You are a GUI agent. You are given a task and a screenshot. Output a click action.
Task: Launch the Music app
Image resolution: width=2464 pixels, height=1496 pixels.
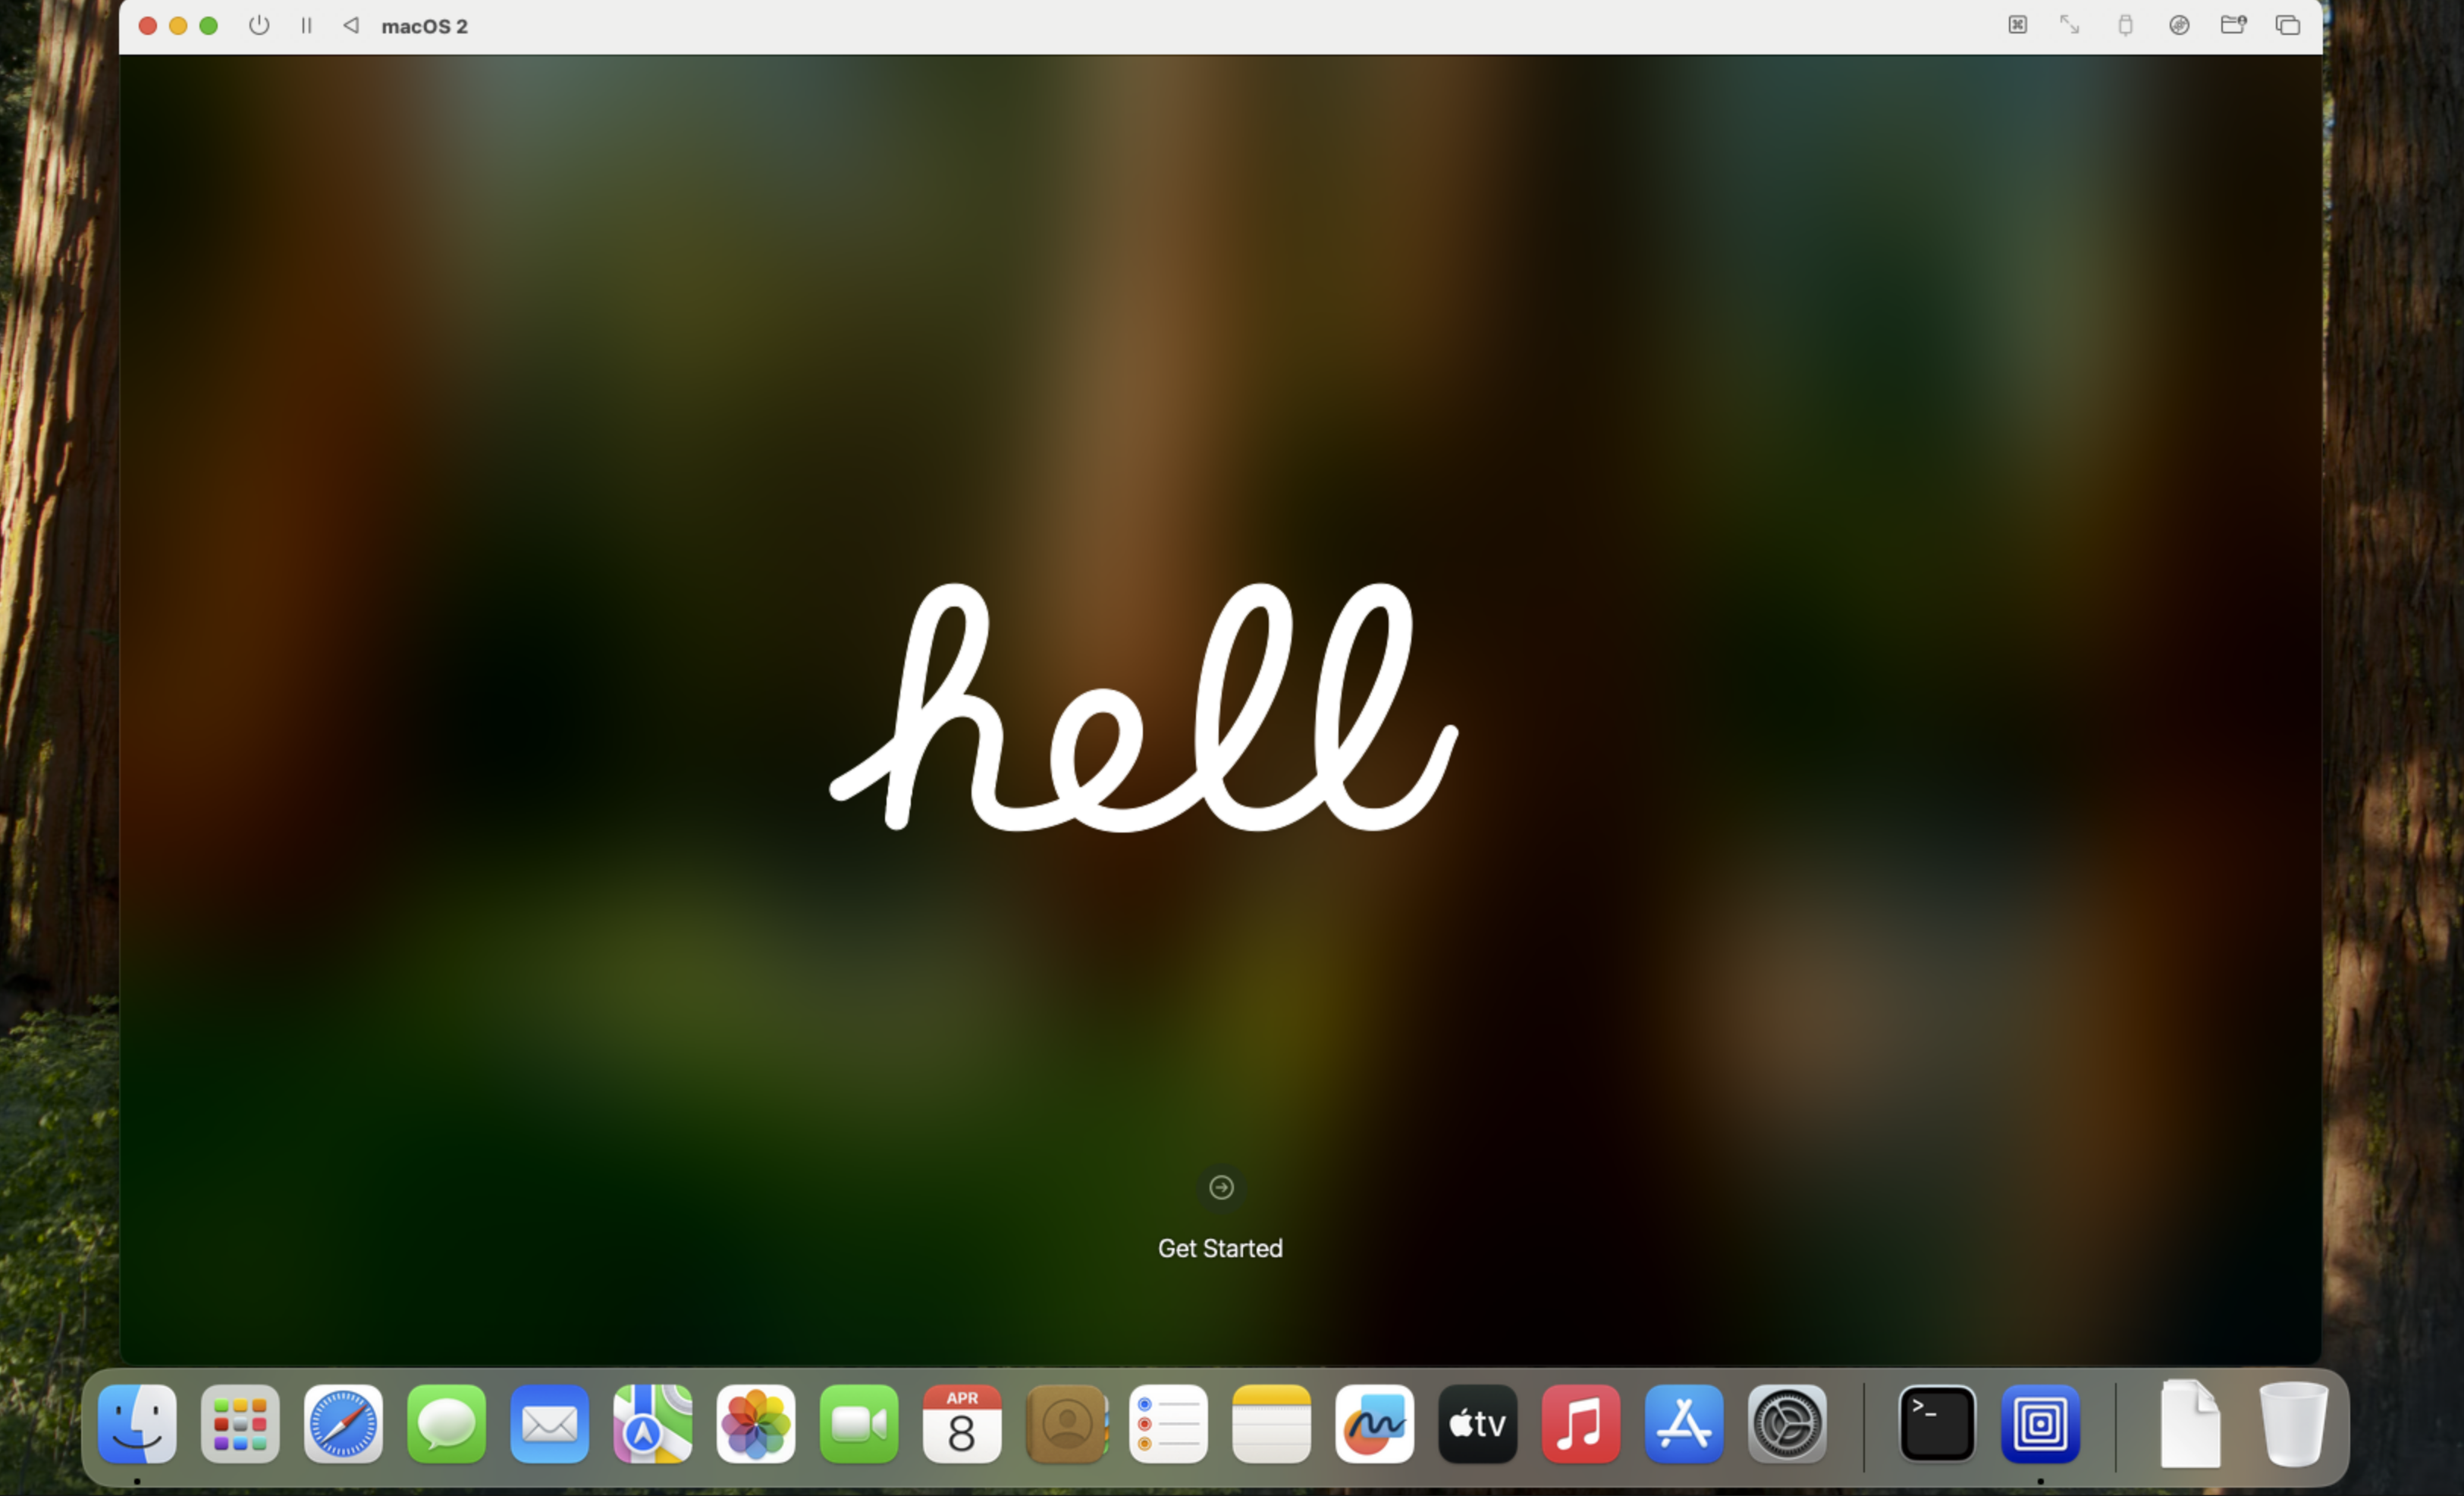pyautogui.click(x=1580, y=1424)
